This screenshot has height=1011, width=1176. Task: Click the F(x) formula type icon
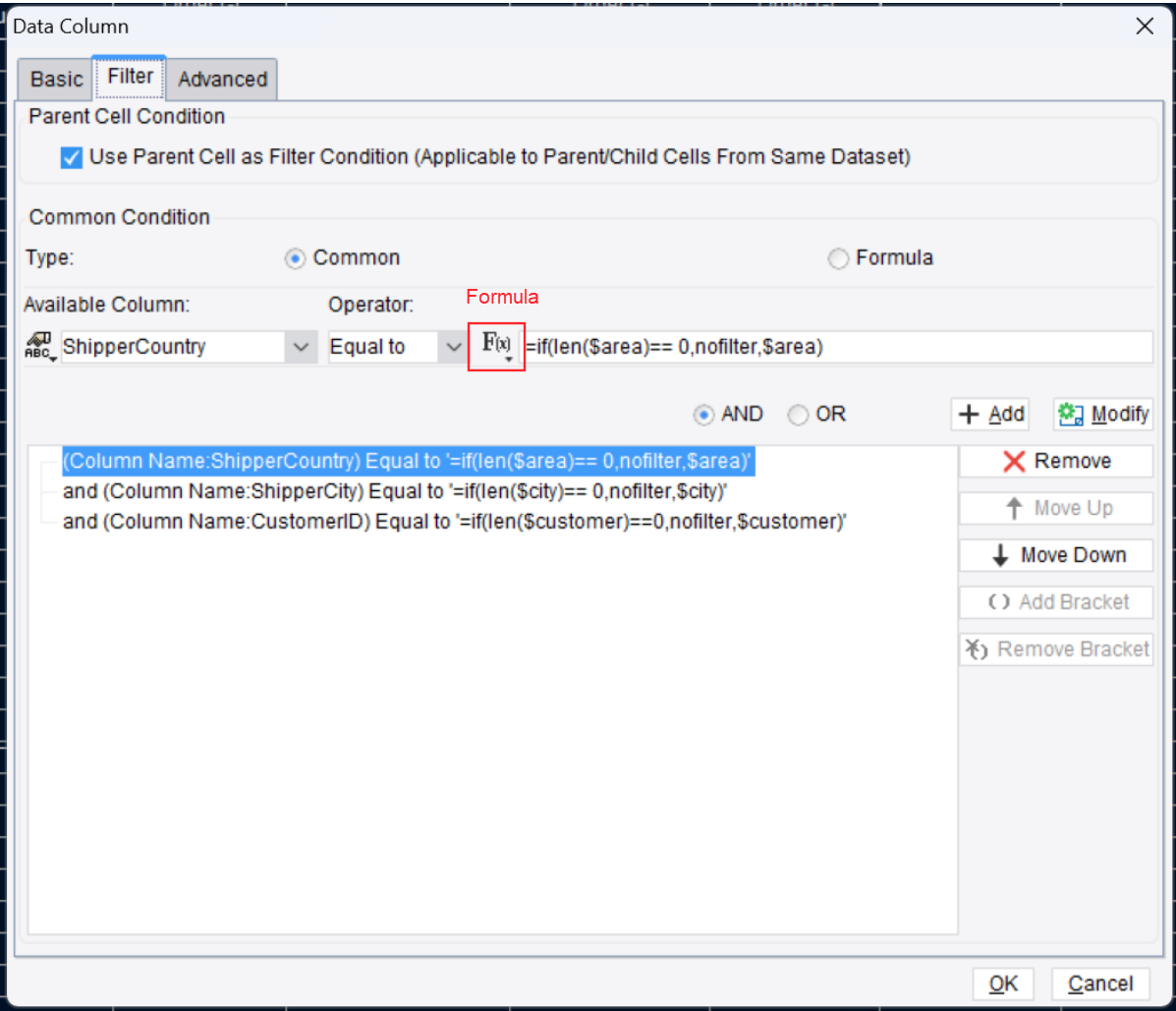[496, 346]
